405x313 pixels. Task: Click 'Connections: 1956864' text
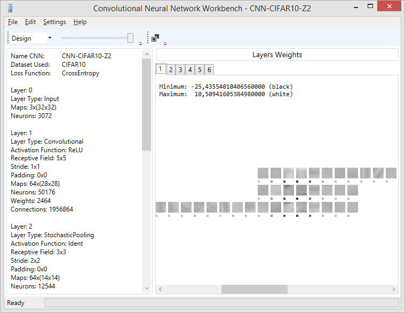42,209
